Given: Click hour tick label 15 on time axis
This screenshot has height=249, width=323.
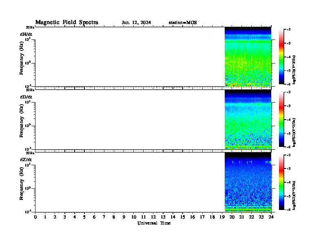Looking at the screenshot, I should (183, 217).
